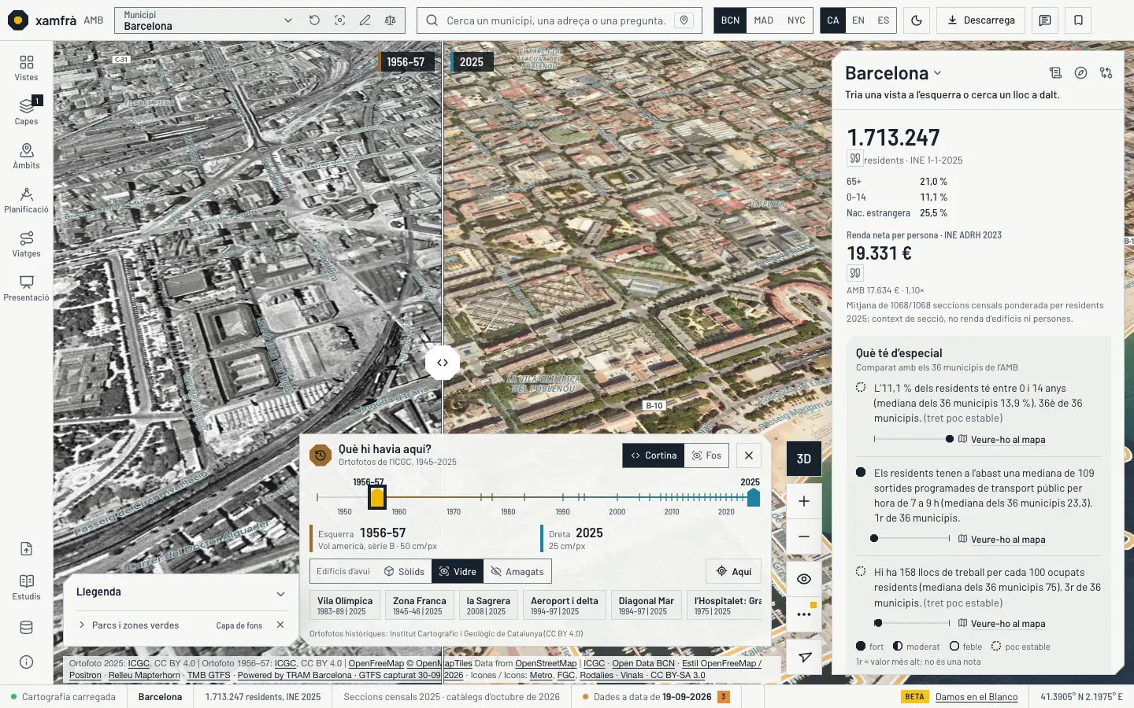Viewport: 1134px width, 708px height.
Task: Click the yellow 1956-57 timeline handle
Action: (x=377, y=497)
